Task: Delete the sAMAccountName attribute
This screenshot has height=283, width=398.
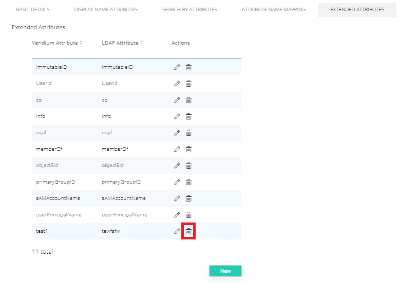Action: point(188,198)
